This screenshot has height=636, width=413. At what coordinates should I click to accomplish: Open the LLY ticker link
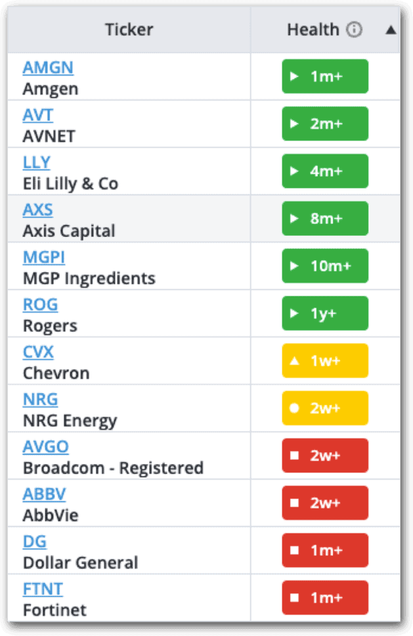[x=37, y=162]
